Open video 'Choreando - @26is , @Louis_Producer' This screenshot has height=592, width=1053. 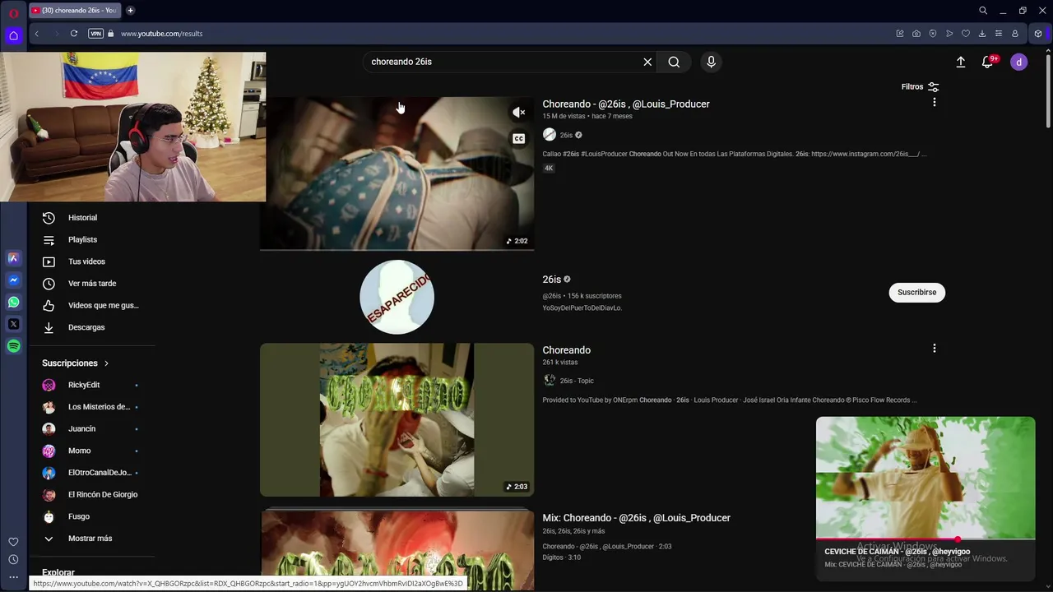[626, 104]
